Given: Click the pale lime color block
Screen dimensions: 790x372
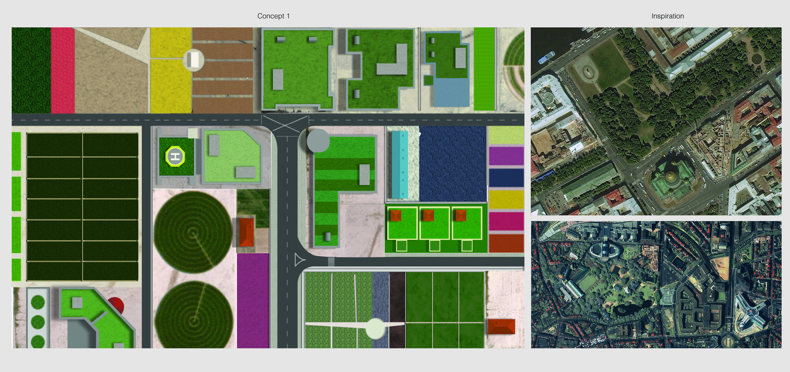Looking at the screenshot, I should (506, 135).
